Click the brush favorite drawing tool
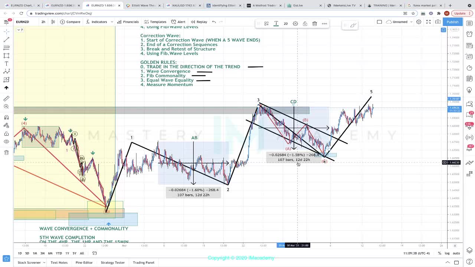Viewport: 475px width, 267px height. pyautogui.click(x=353, y=25)
